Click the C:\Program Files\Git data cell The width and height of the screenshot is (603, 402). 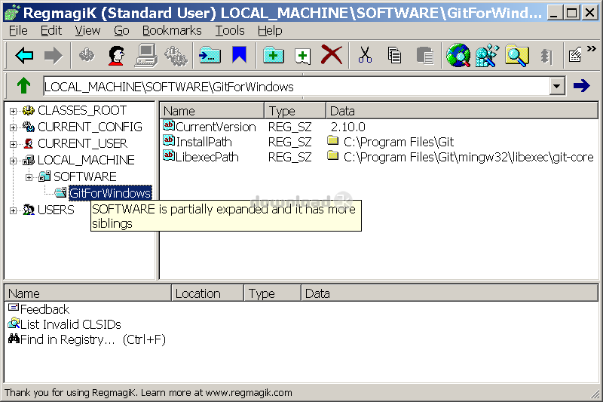coord(399,142)
